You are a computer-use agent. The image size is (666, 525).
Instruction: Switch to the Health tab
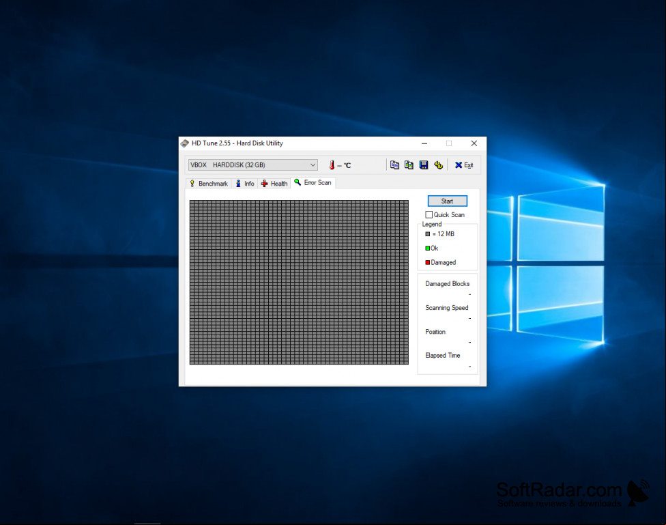point(274,184)
